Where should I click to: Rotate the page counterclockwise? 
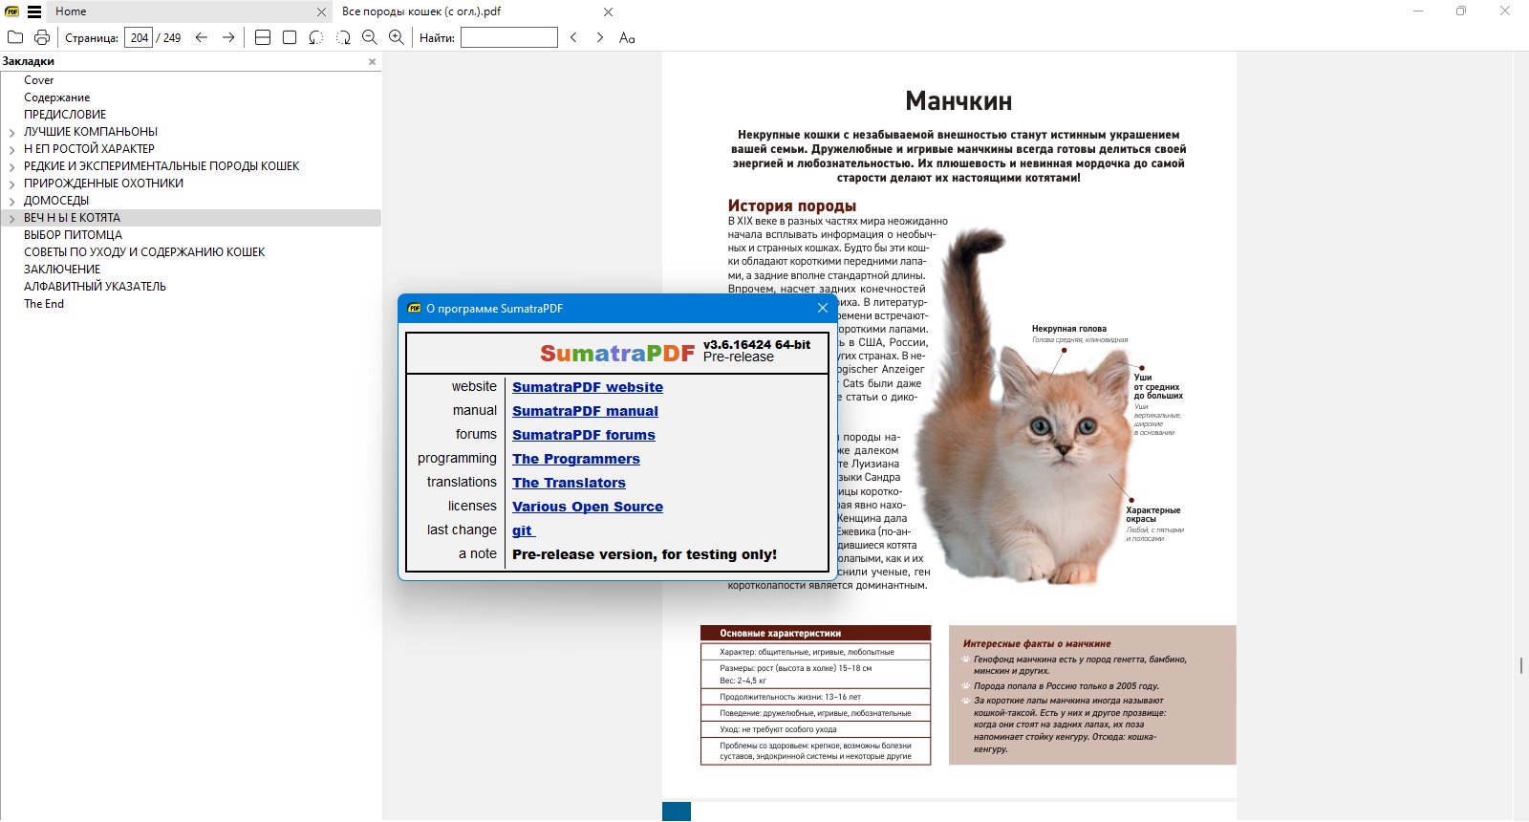316,37
